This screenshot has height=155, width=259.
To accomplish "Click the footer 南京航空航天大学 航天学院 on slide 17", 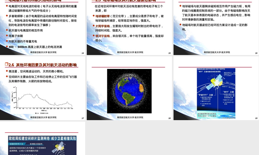I will [x=43, y=118].
